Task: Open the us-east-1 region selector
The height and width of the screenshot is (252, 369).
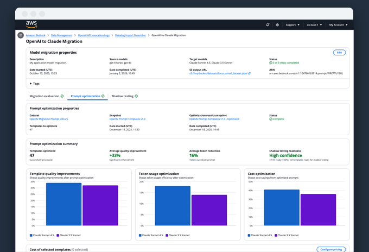Action: pyautogui.click(x=314, y=24)
